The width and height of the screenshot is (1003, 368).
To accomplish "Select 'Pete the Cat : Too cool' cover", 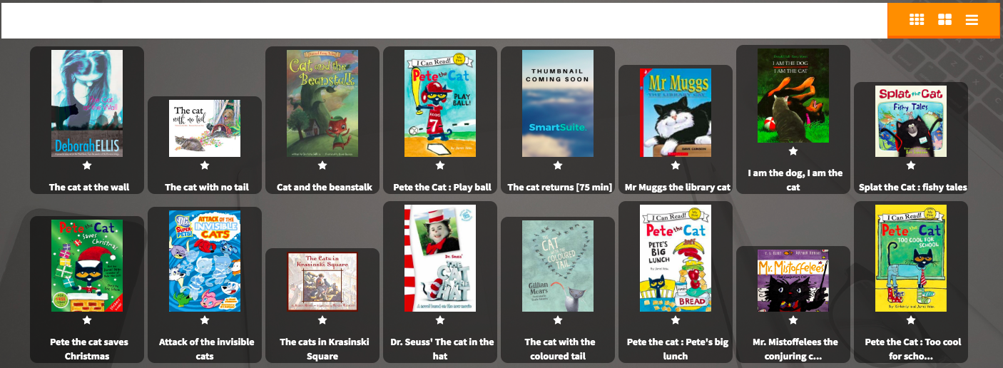I will [x=911, y=258].
